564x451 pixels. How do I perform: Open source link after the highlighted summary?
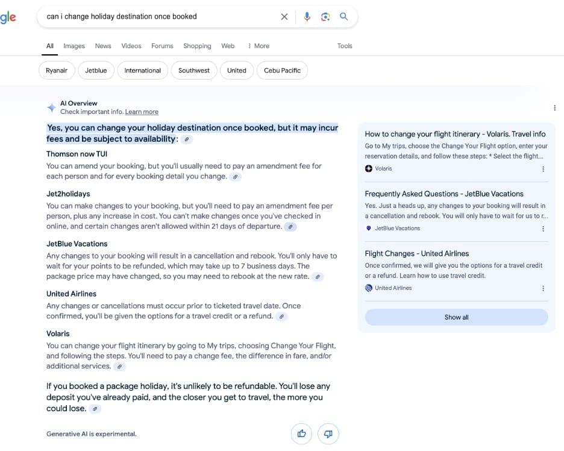click(186, 139)
